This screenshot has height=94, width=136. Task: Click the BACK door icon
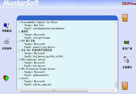point(125,18)
